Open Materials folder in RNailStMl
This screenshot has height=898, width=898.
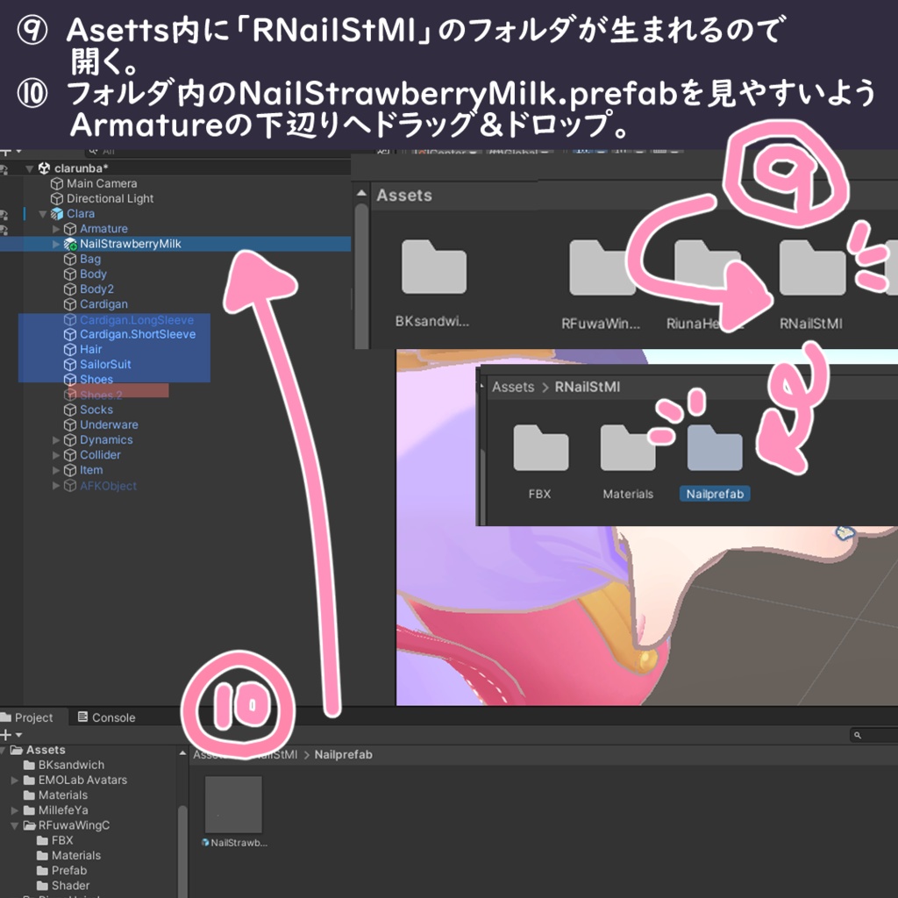[x=628, y=448]
